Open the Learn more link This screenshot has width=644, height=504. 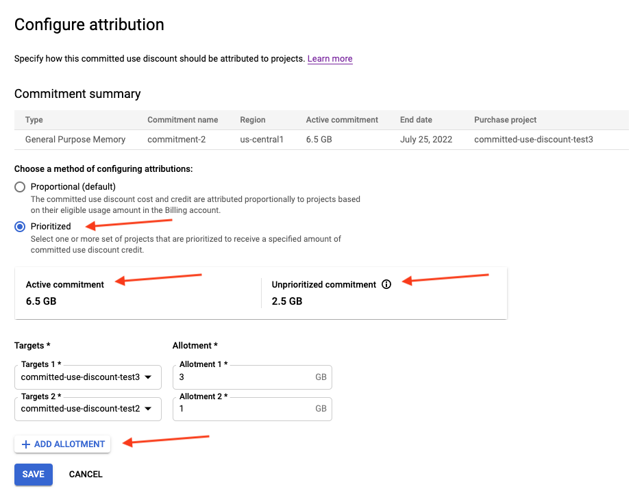(x=330, y=58)
